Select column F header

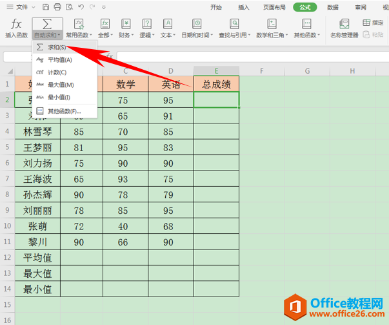(262, 71)
